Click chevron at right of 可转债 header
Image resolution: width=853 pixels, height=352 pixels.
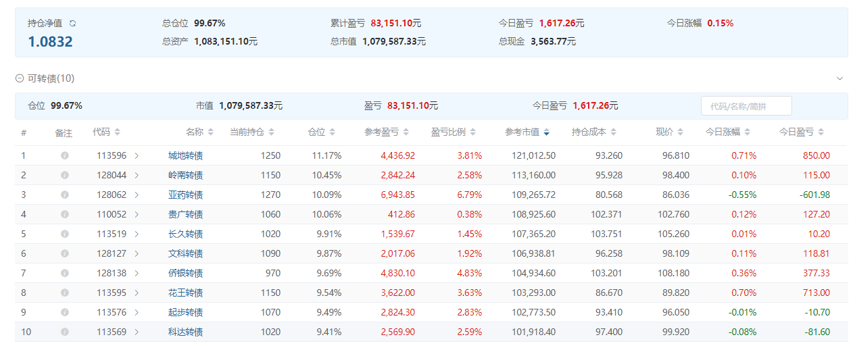coord(839,78)
